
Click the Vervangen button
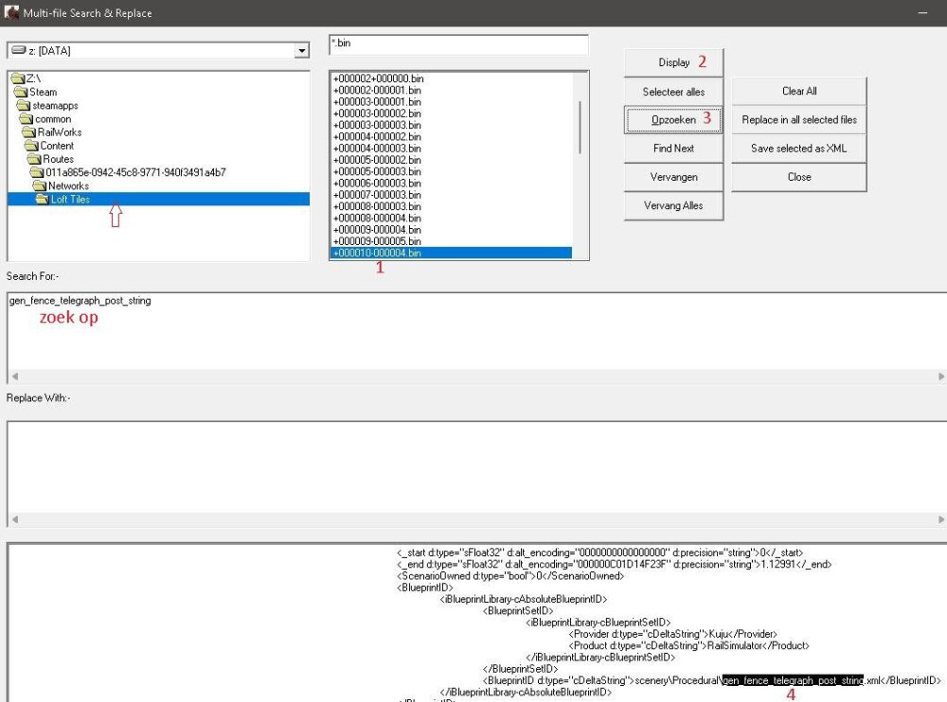pyautogui.click(x=673, y=177)
